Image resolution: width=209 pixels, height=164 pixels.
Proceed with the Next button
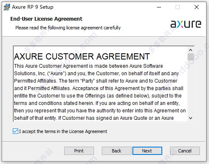coord(147,151)
